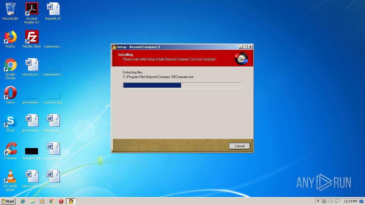
Task: Close the Setup - Beyond Compare 3 window
Action: [x=250, y=47]
